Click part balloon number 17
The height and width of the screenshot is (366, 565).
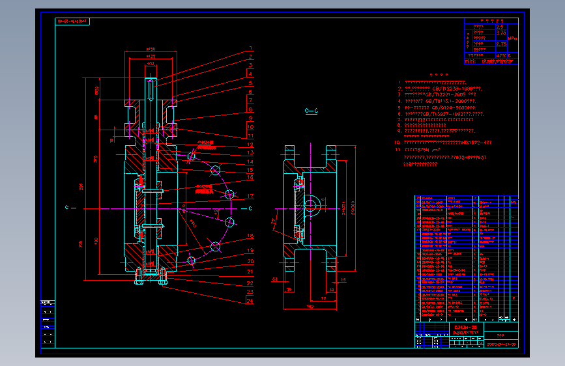[x=250, y=196]
